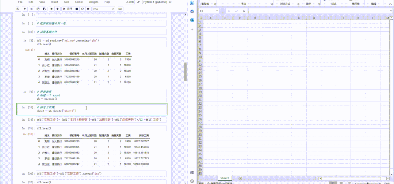Collapse the Excel ribbon with the caret
Image resolution: width=394 pixels, height=184 pixels.
point(391,4)
